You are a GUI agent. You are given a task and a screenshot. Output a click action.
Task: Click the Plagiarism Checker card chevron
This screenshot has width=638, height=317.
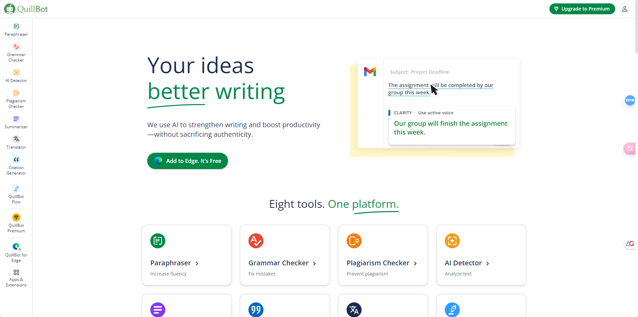click(415, 264)
